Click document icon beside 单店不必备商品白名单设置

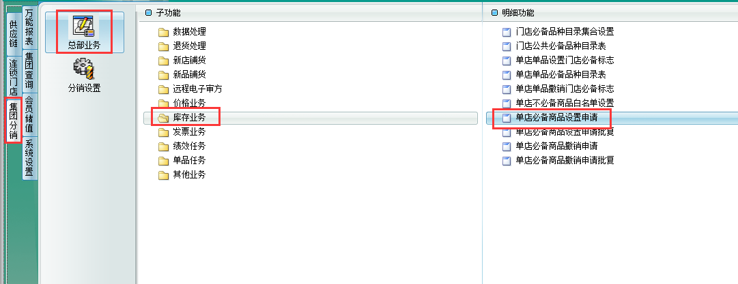click(507, 104)
